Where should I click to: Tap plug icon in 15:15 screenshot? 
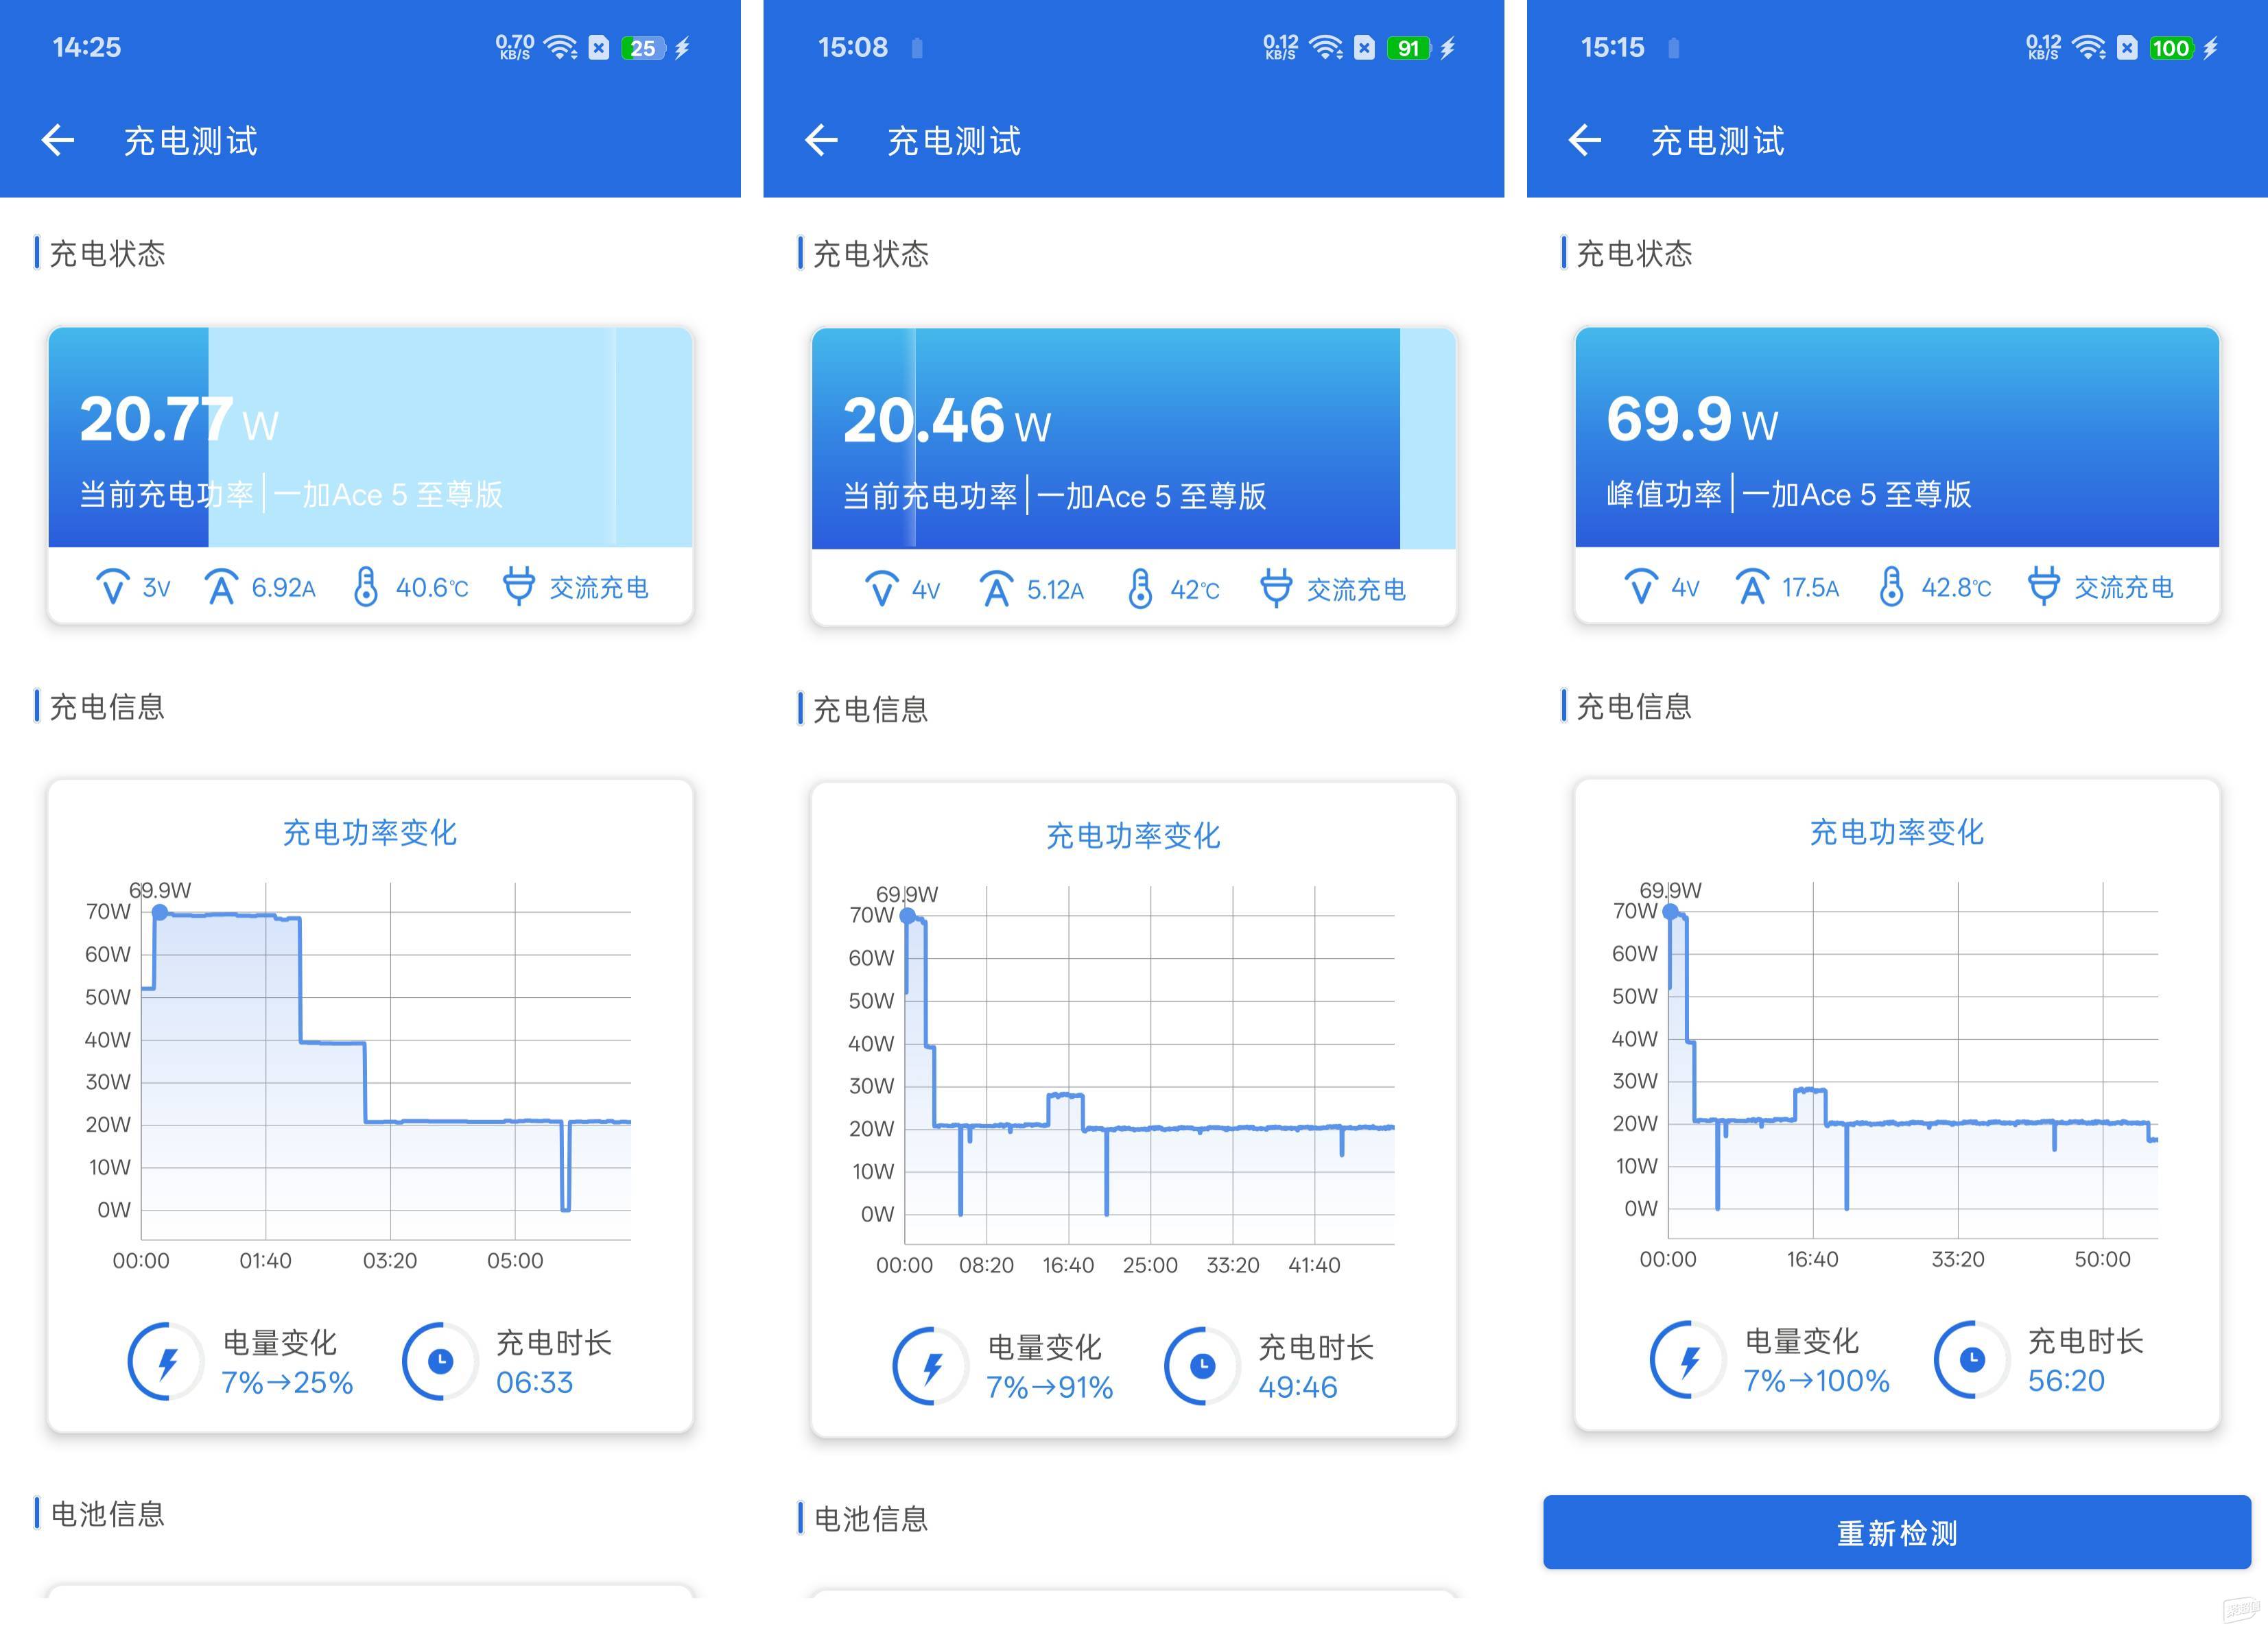click(2043, 586)
